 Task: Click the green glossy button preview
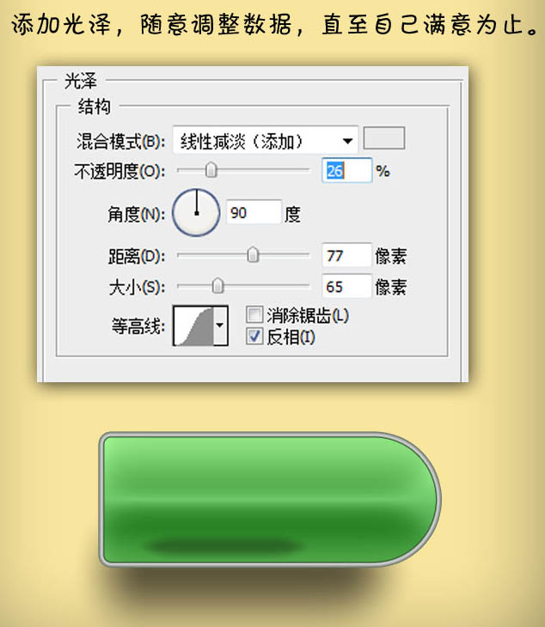tap(270, 499)
